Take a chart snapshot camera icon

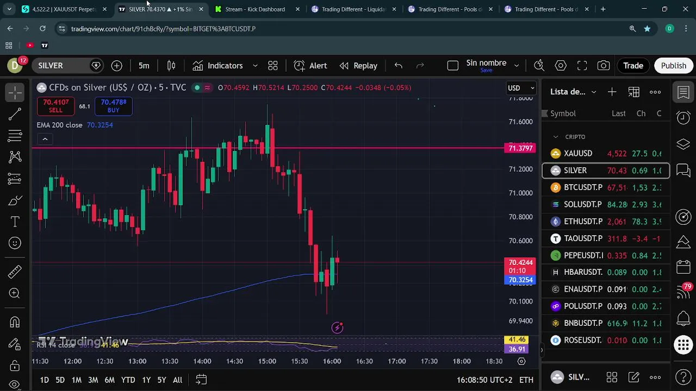pos(604,66)
